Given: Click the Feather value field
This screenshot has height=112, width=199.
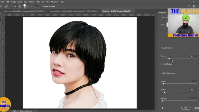Looking at the screenshot, I should 193,90.
